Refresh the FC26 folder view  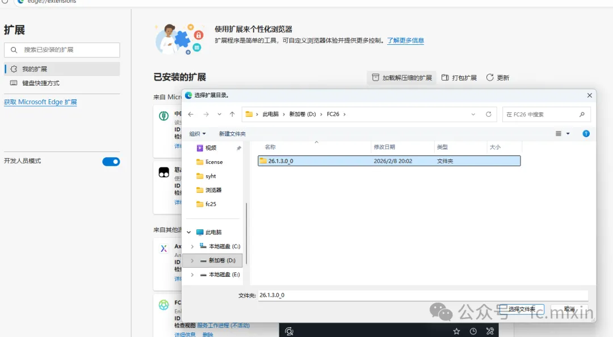pos(489,114)
